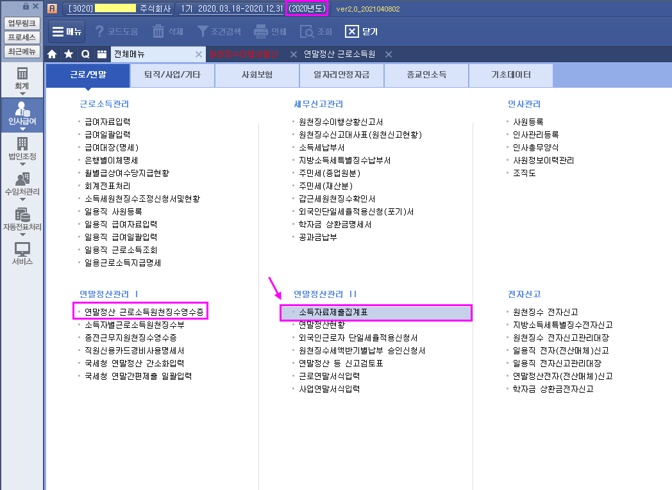
Task: Open the 법인조정 sidebar module
Action: click(x=22, y=149)
